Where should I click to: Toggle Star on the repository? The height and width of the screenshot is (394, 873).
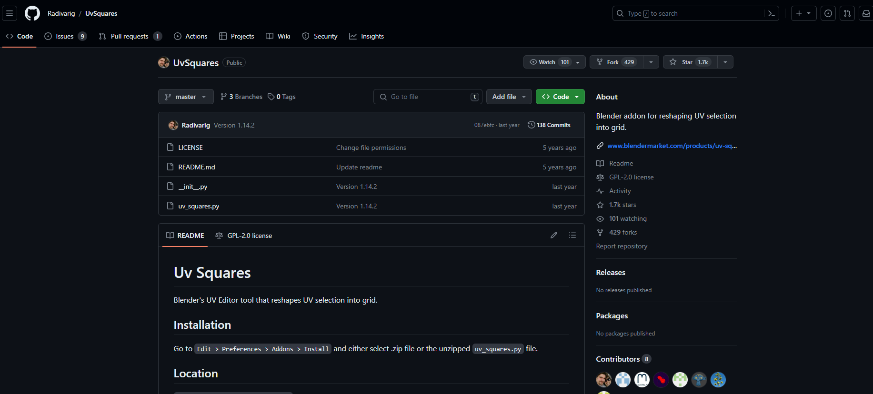690,62
